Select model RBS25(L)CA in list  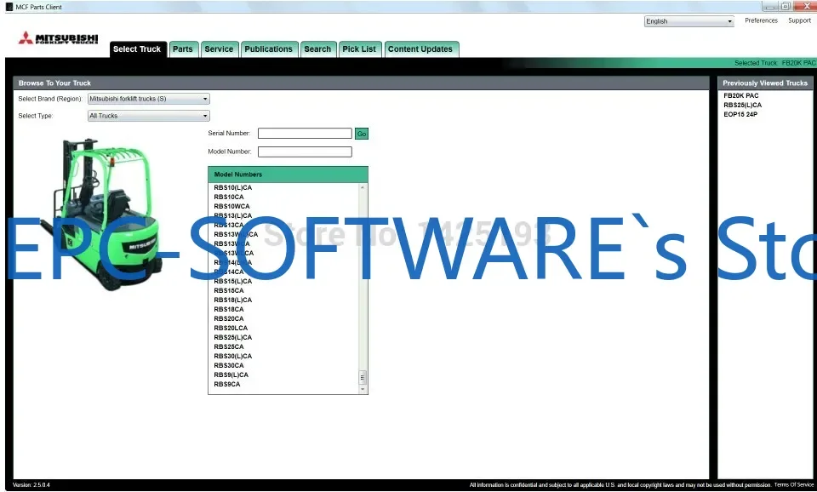click(233, 338)
